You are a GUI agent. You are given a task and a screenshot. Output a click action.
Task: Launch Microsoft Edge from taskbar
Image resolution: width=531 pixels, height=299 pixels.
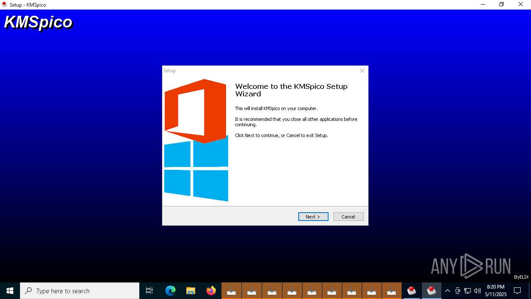pos(171,291)
